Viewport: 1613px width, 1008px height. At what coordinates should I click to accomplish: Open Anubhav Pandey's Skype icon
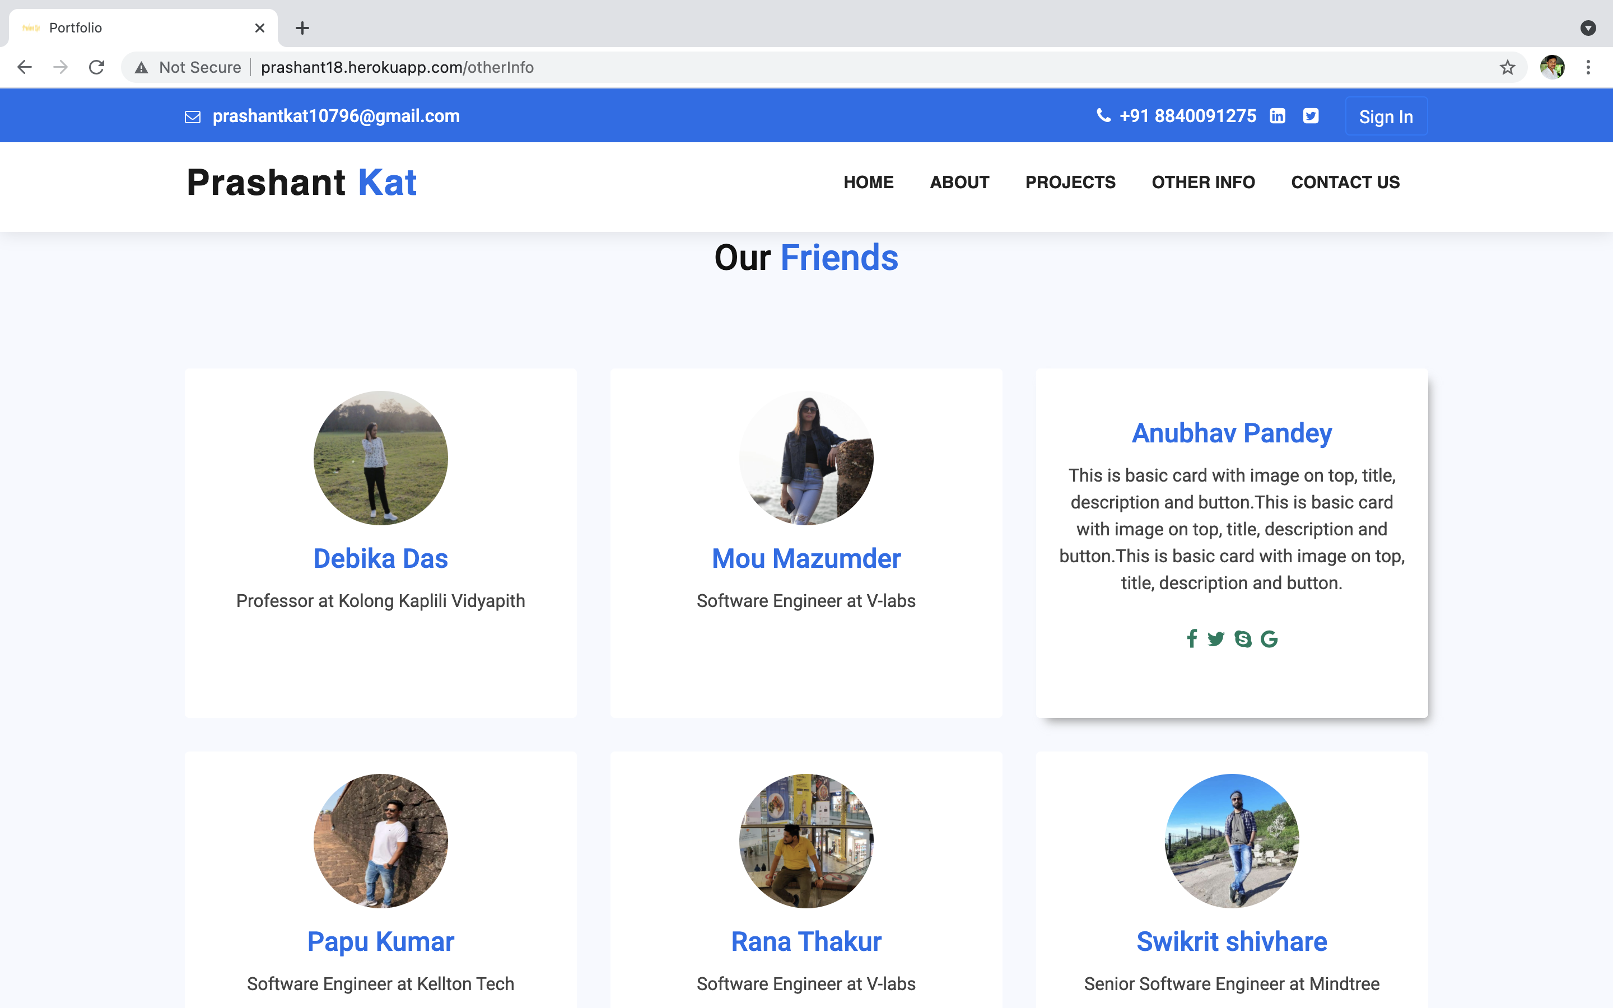[x=1242, y=638]
